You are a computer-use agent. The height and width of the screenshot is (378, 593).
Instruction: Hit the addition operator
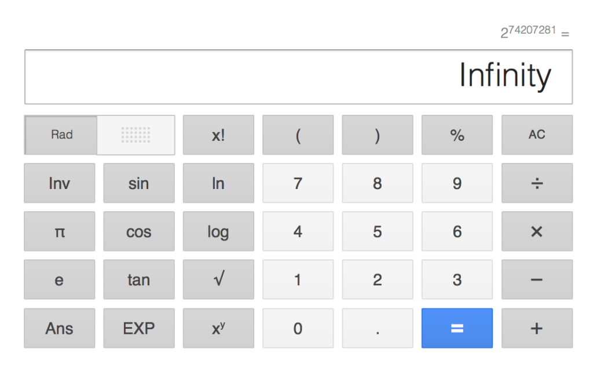pyautogui.click(x=537, y=328)
